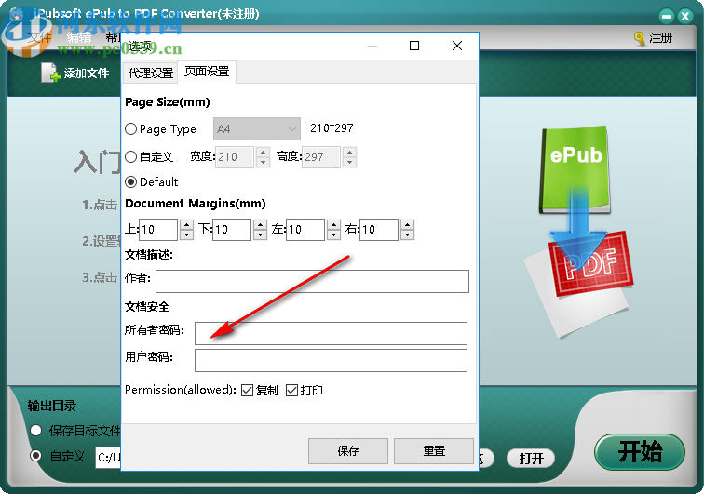Select 自定义 output directory radio button

tap(36, 456)
